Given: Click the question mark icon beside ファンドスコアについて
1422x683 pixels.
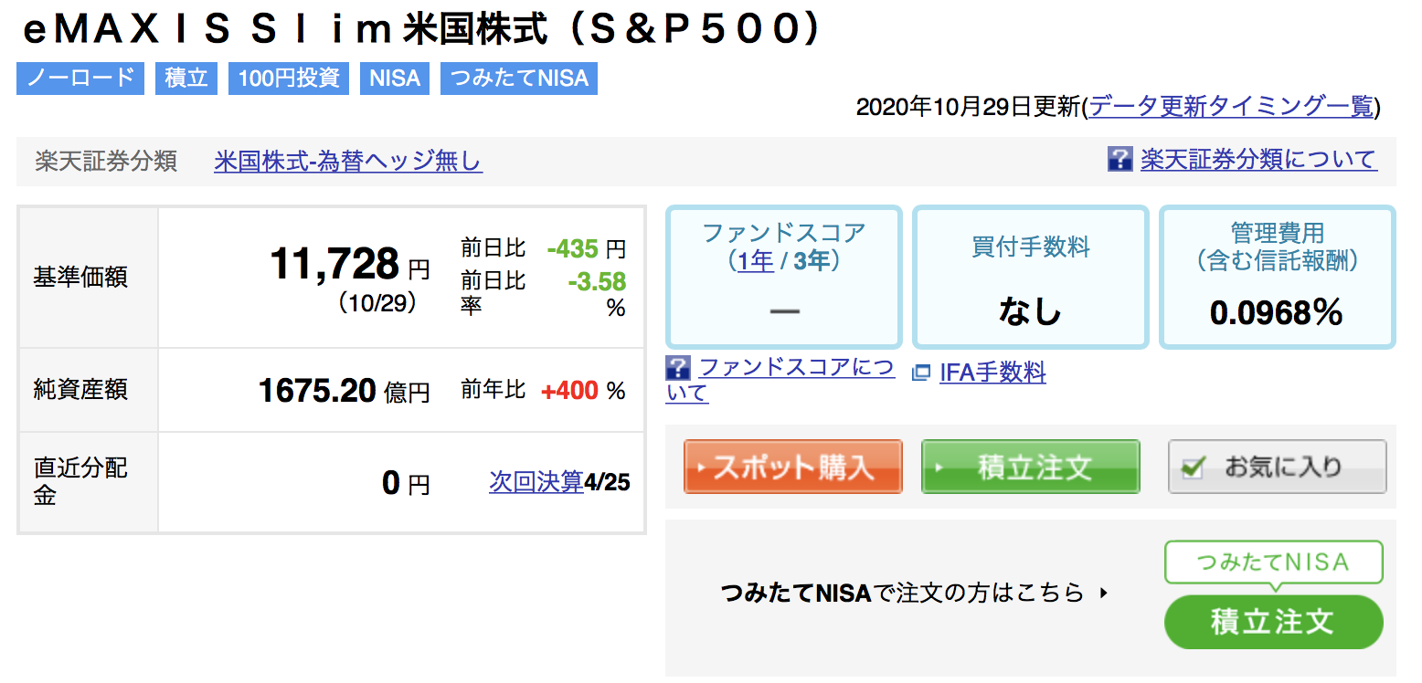Looking at the screenshot, I should pos(678,369).
